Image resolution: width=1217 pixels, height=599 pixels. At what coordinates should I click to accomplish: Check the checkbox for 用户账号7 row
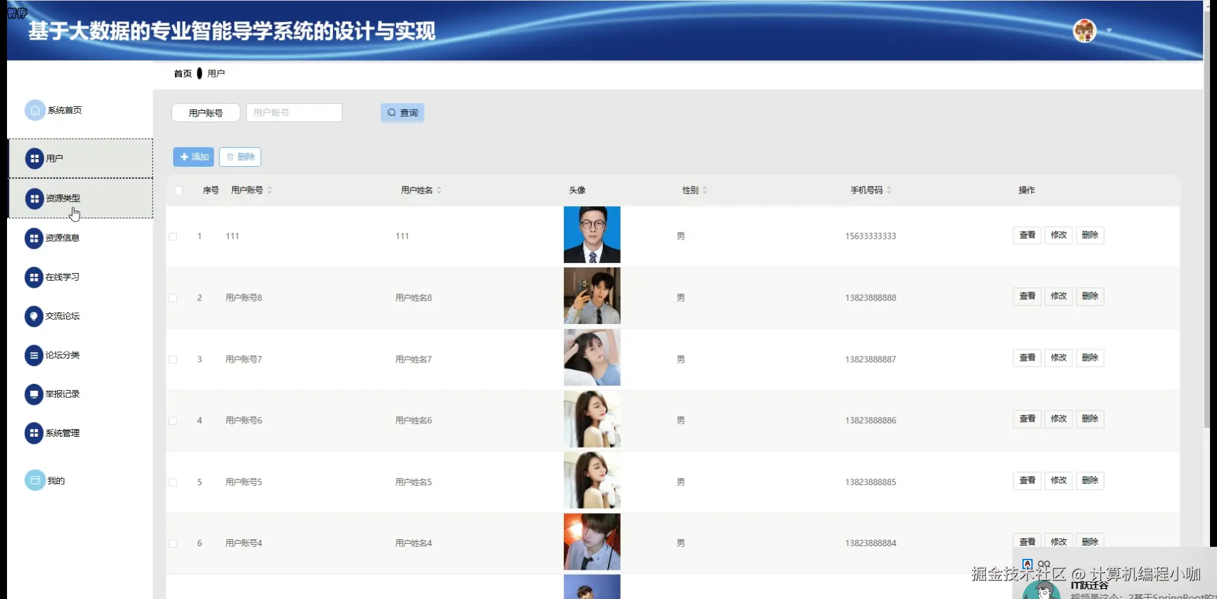coord(172,360)
